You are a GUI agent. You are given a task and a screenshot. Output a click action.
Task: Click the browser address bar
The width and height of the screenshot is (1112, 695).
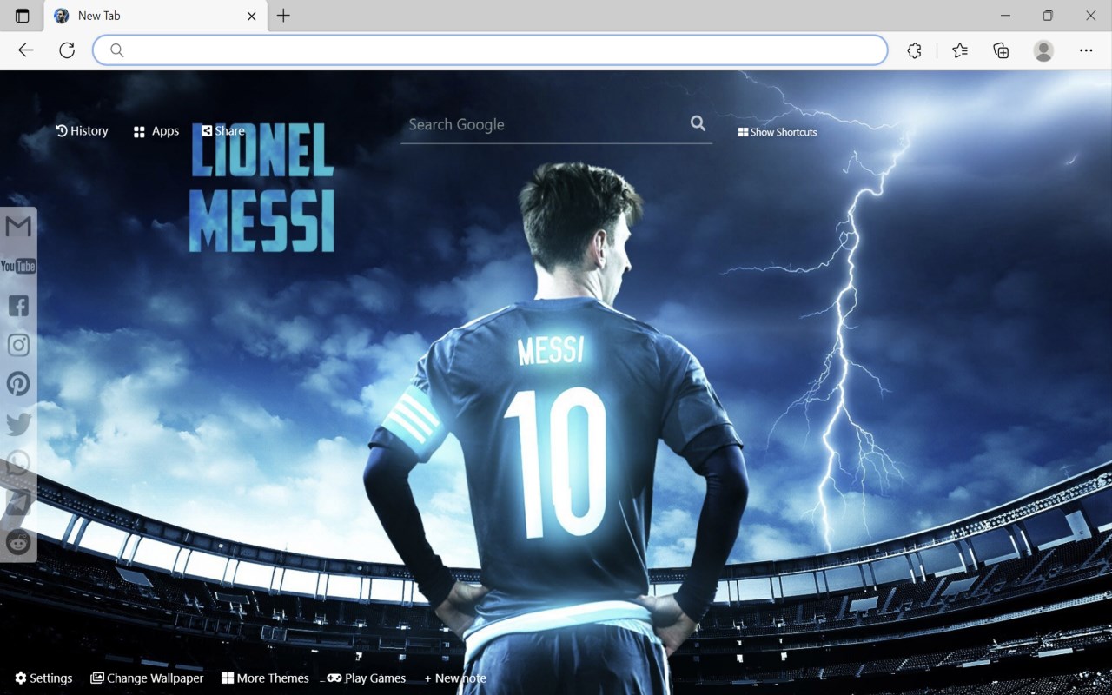pyautogui.click(x=490, y=50)
